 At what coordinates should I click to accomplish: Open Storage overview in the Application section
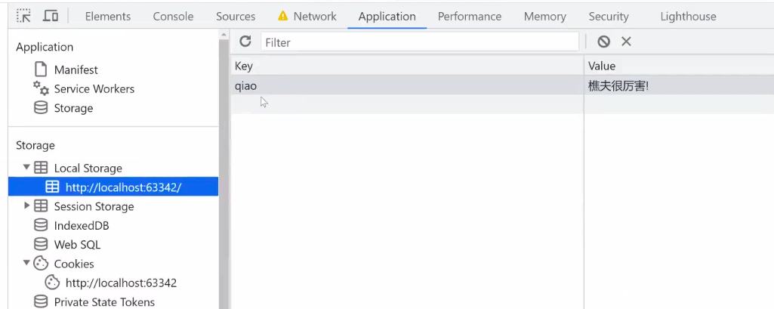click(x=73, y=108)
